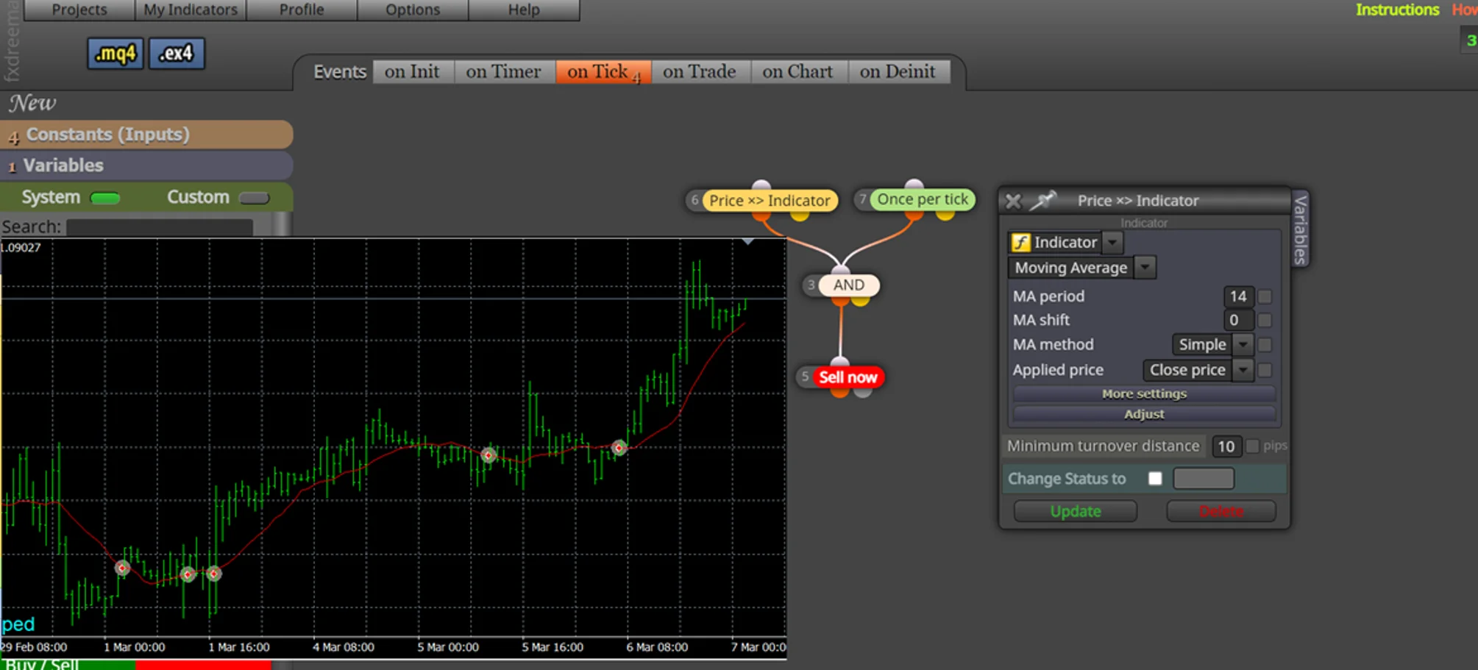This screenshot has height=670, width=1478.
Task: Open the Moving Average dropdown
Action: click(x=1145, y=268)
